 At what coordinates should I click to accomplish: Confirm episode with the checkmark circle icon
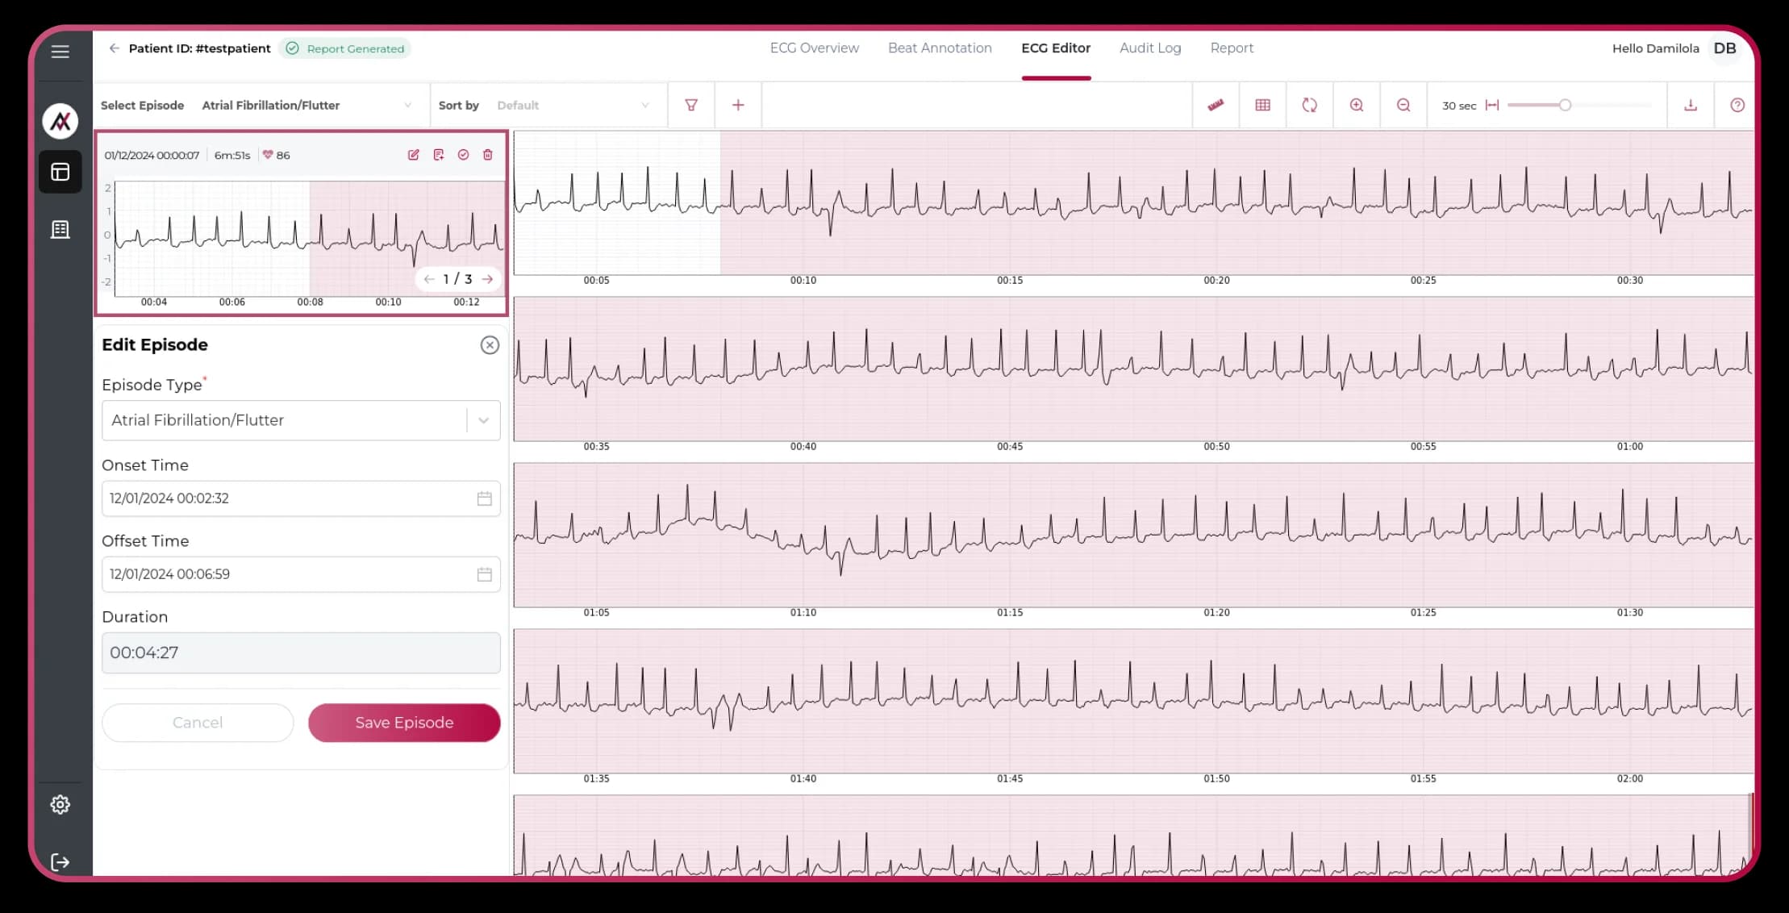(463, 155)
